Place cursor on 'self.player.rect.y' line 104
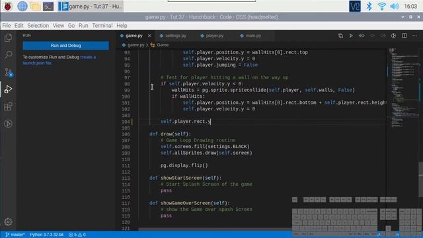Image resolution: width=423 pixels, height=238 pixels. (186, 122)
